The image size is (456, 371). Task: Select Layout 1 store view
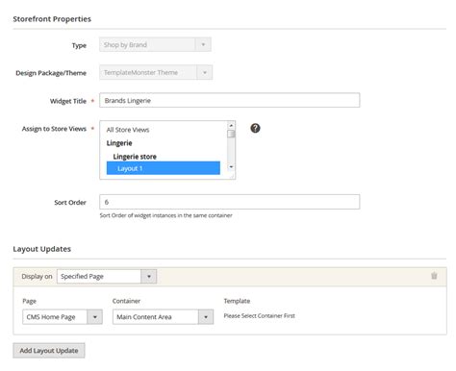coord(164,168)
